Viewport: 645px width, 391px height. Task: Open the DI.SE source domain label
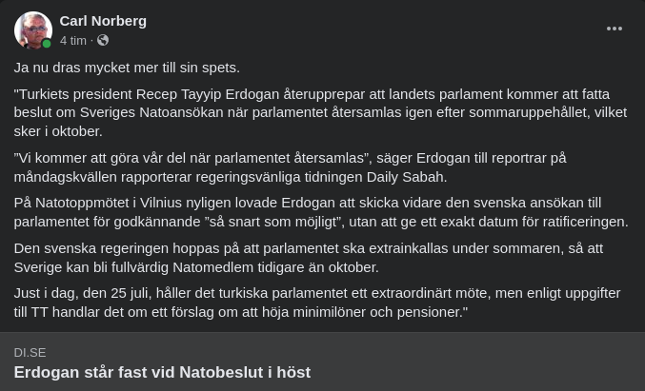pos(30,352)
